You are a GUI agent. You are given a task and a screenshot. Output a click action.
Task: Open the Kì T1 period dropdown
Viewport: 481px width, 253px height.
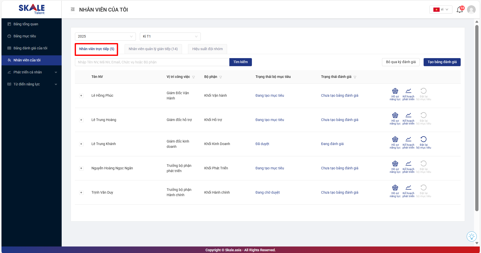click(170, 37)
